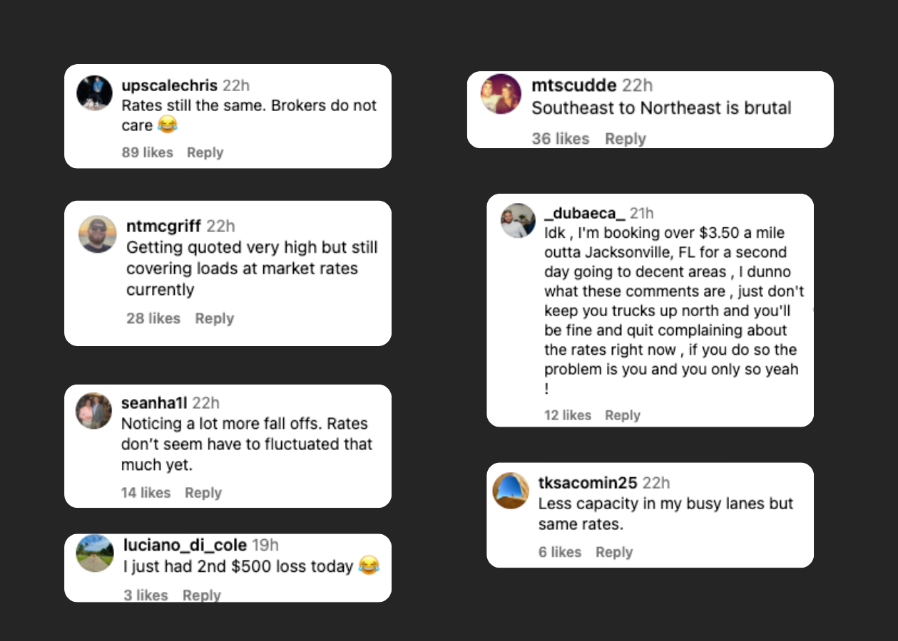Open the mtscudde username link
This screenshot has width=898, height=641.
coord(573,85)
